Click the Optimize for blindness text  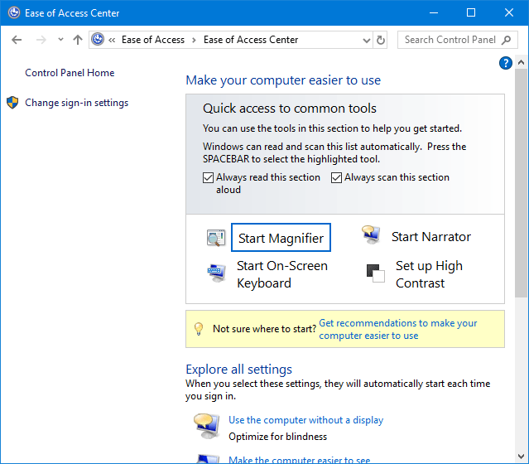(x=277, y=437)
